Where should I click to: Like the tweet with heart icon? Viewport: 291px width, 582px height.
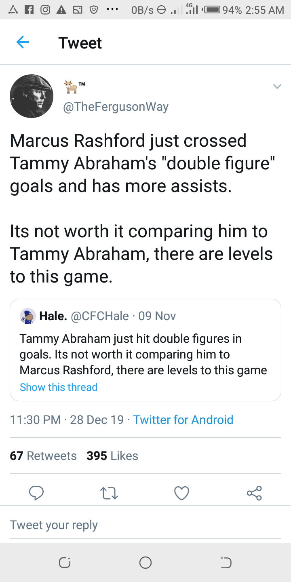(x=181, y=493)
